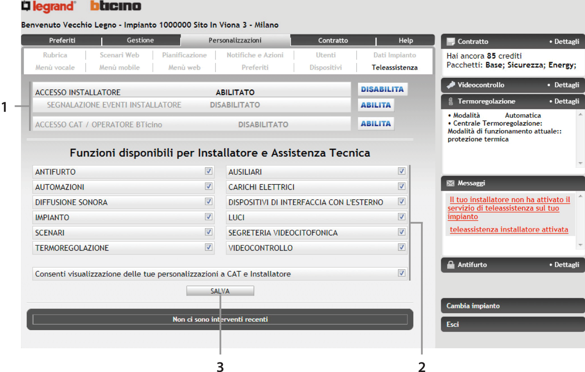Click the BTicino logo
This screenshot has width=585, height=372.
[x=115, y=6]
